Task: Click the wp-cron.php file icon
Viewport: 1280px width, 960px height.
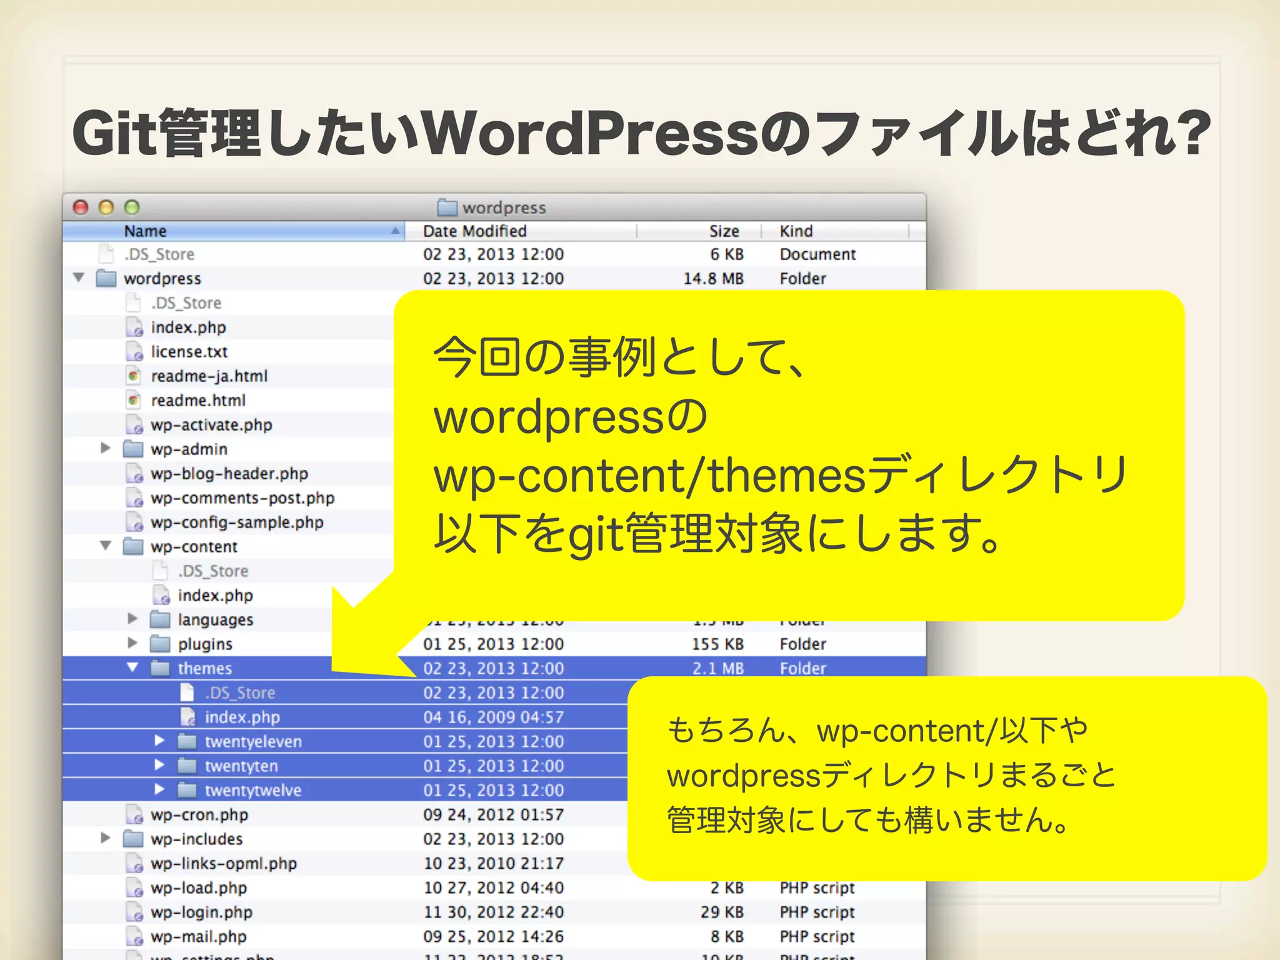Action: pyautogui.click(x=134, y=814)
